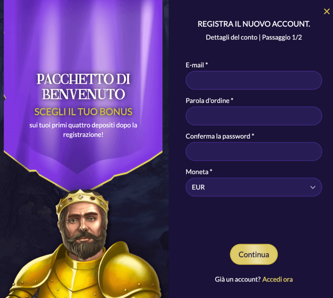The width and height of the screenshot is (333, 298).
Task: Click the golden-armored king character's face
Action: click(83, 227)
